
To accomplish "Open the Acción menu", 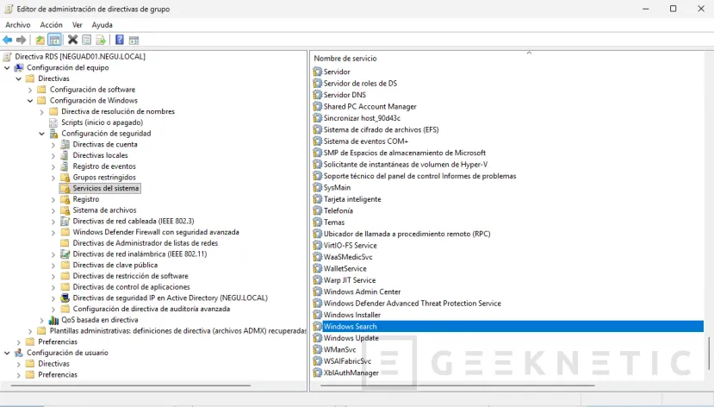I will coord(51,25).
